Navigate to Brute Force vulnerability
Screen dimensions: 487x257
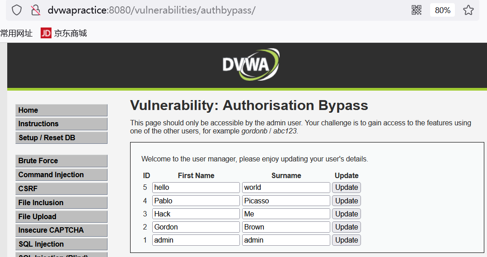[x=61, y=161]
